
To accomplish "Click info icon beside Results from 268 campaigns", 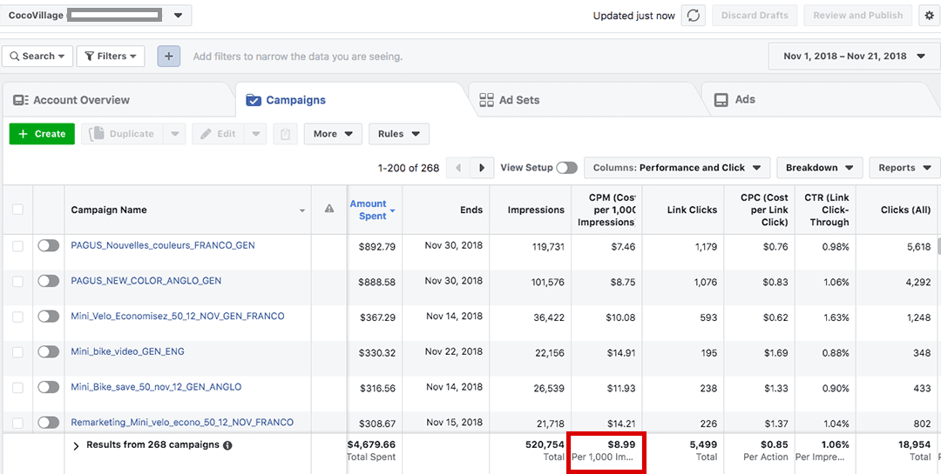I will (x=227, y=445).
